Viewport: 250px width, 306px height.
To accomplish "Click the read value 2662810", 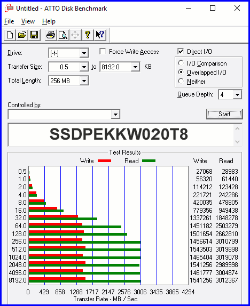I will (x=226, y=234).
